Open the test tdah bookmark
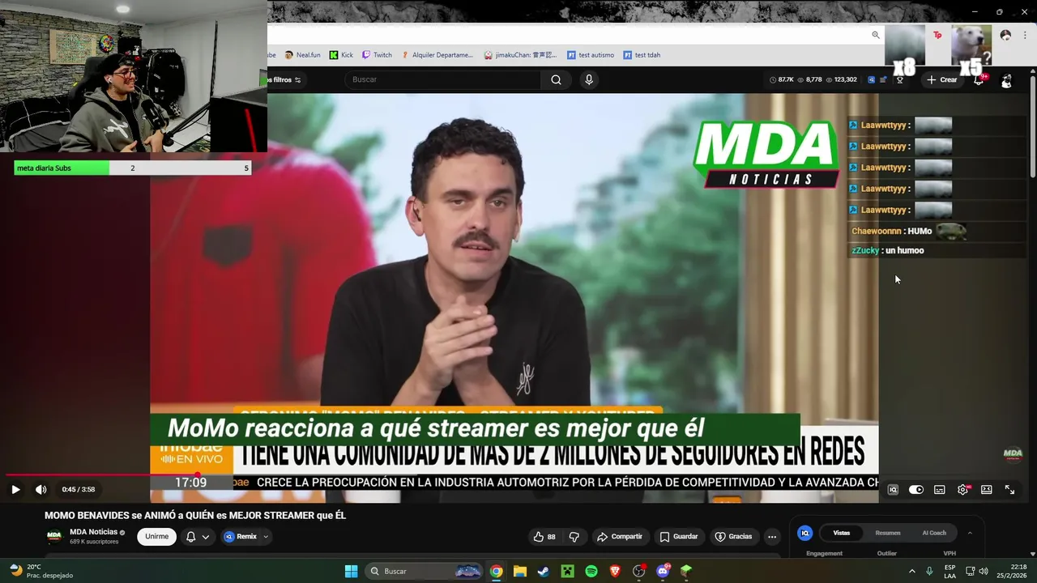 (642, 55)
